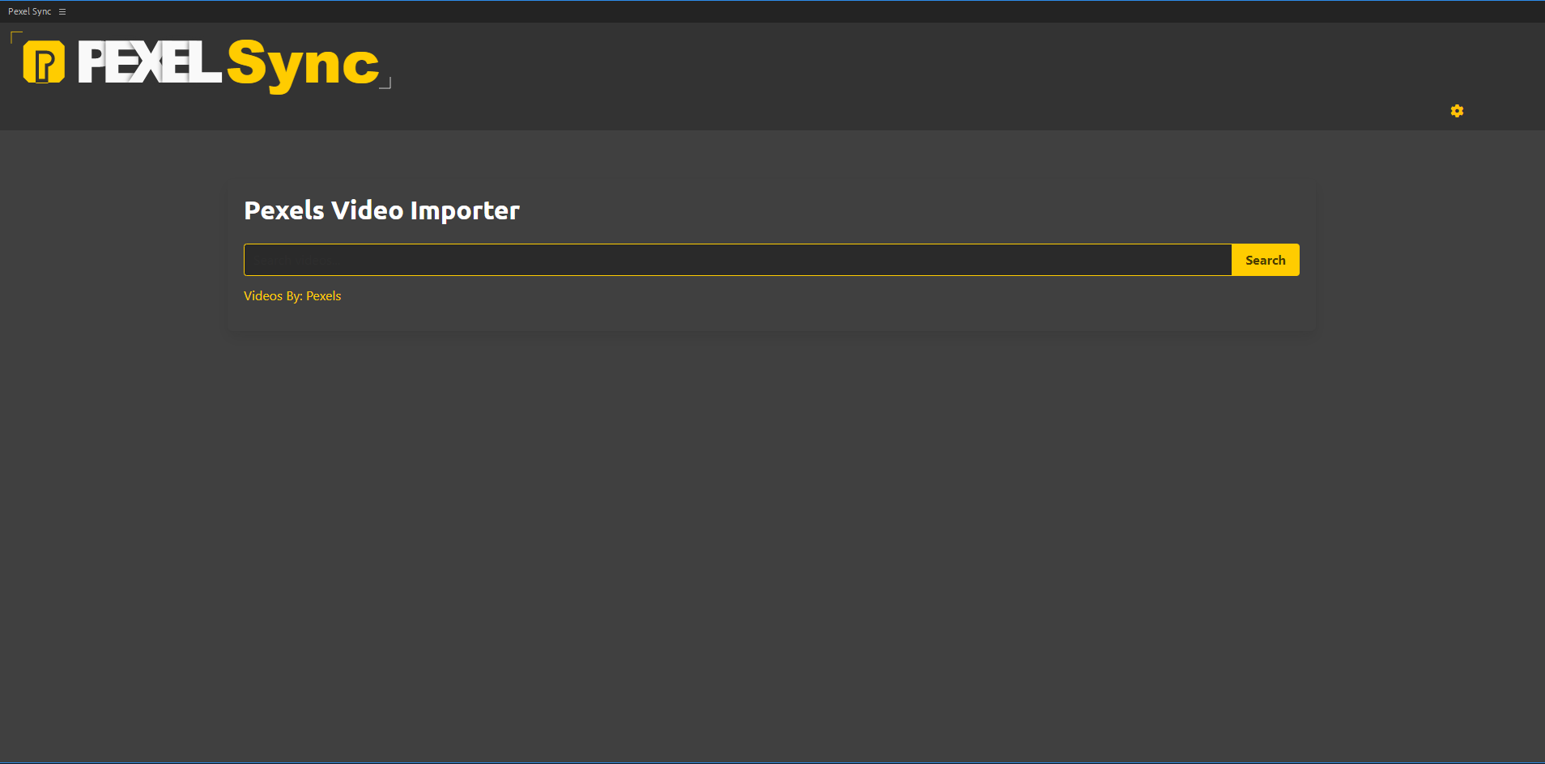Click the word Pexels in the credit line
Viewport: 1545px width, 764px height.
(x=324, y=296)
